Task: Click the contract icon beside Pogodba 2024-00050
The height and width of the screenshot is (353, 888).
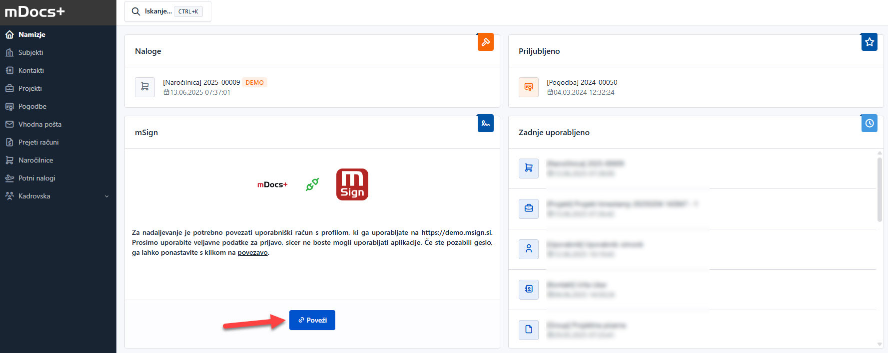Action: (528, 87)
